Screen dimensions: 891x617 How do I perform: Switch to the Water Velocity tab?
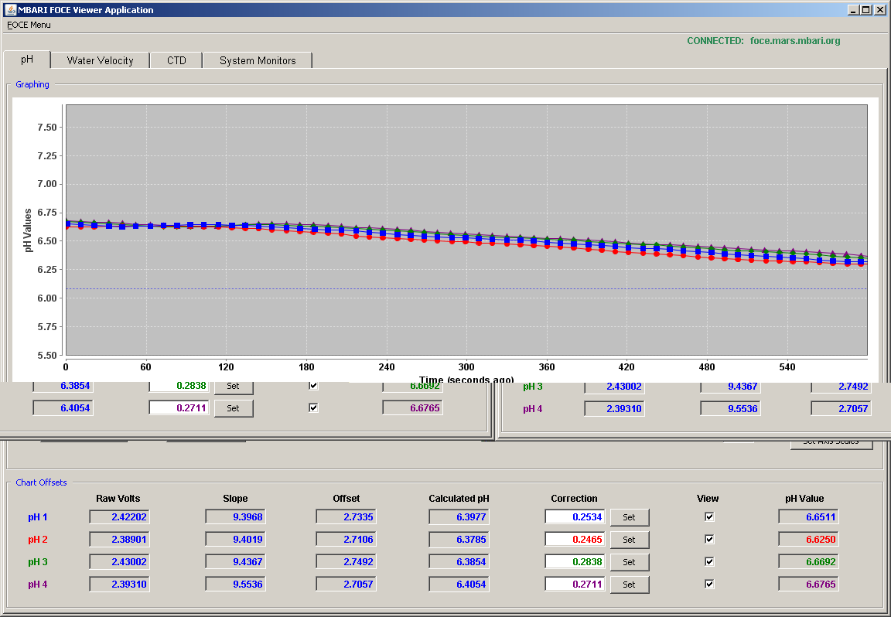[x=100, y=60]
